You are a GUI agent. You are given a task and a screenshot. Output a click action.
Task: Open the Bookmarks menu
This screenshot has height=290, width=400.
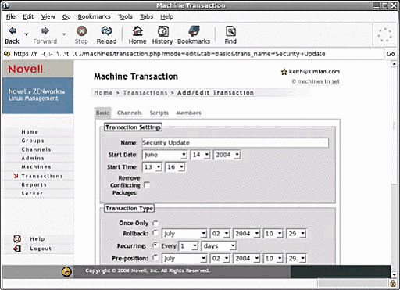coord(94,16)
